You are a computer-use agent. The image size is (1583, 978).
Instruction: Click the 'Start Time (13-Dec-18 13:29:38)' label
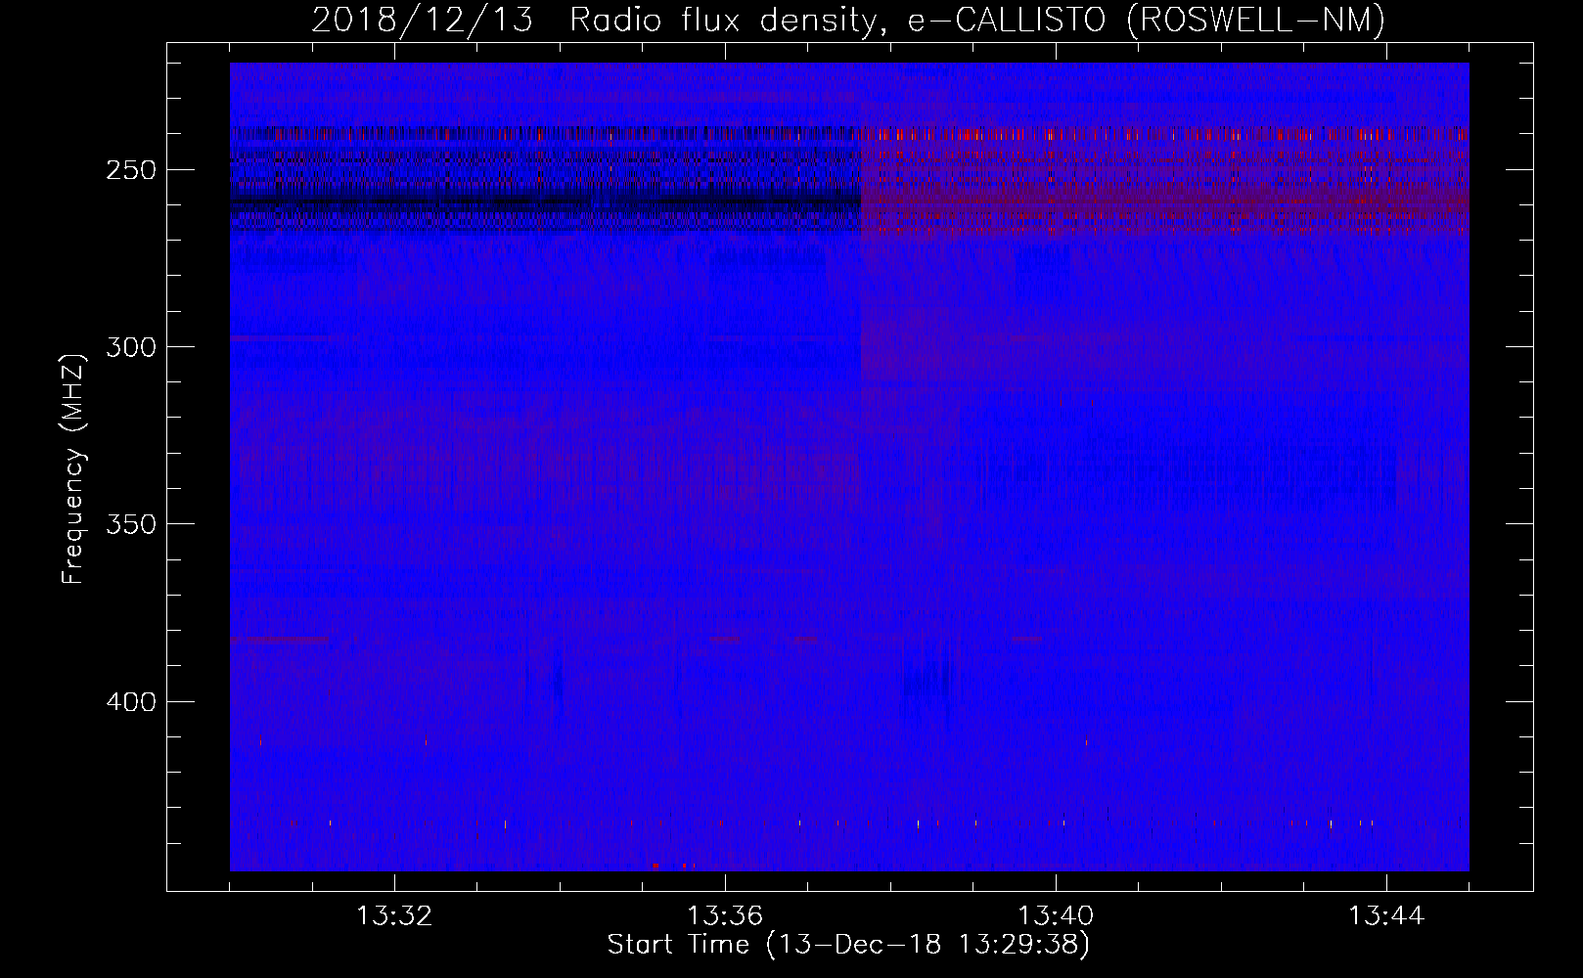848,945
